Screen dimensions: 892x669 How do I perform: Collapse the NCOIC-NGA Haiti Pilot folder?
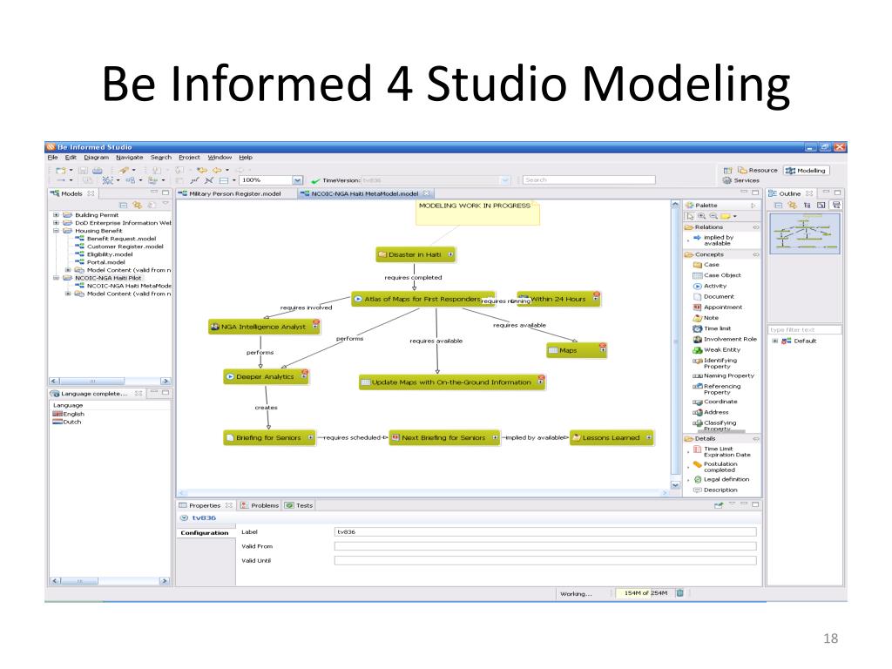(57, 278)
